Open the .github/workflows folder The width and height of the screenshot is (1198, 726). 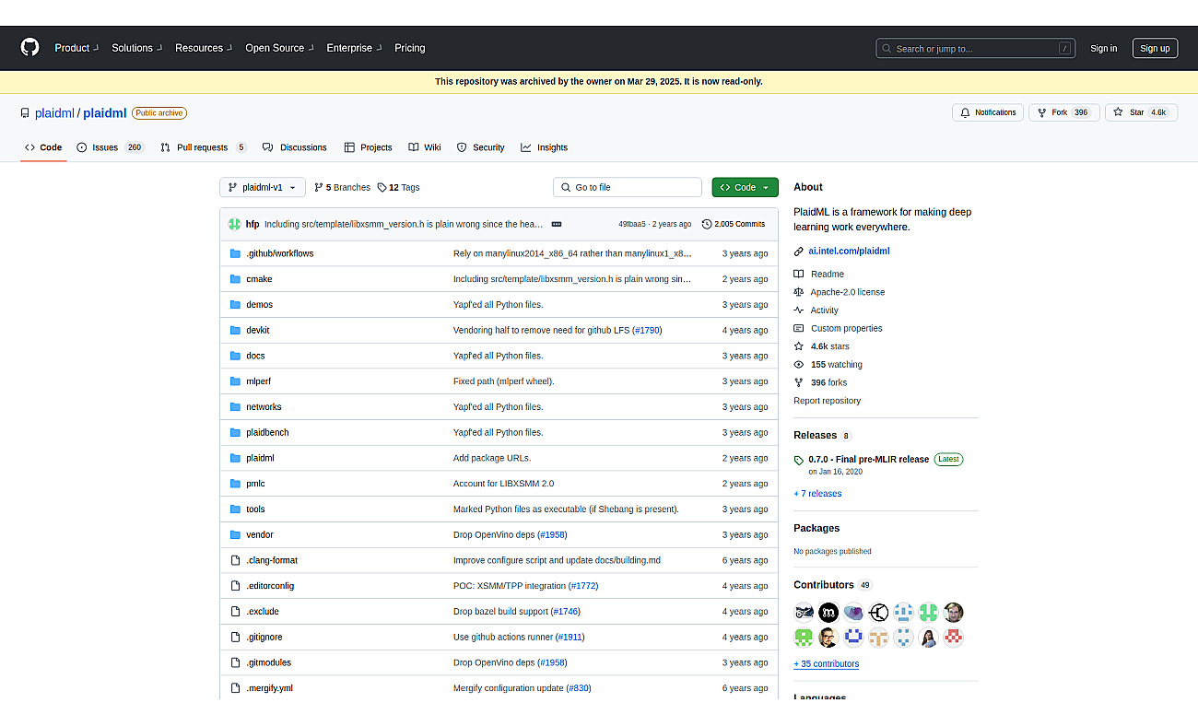click(x=279, y=253)
